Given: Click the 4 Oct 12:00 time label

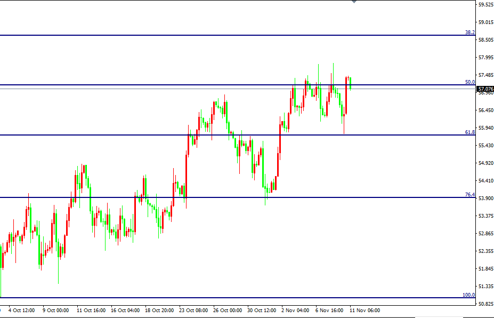Looking at the screenshot, I should click(22, 310).
